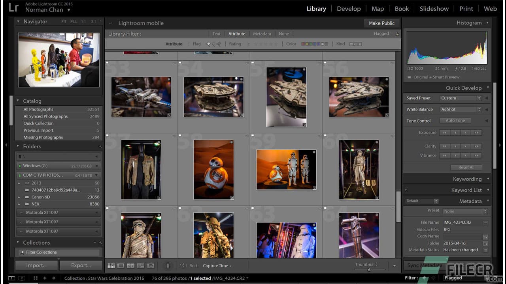This screenshot has height=284, width=506.
Task: Open the White Balance As Shot dropdown
Action: point(460,109)
